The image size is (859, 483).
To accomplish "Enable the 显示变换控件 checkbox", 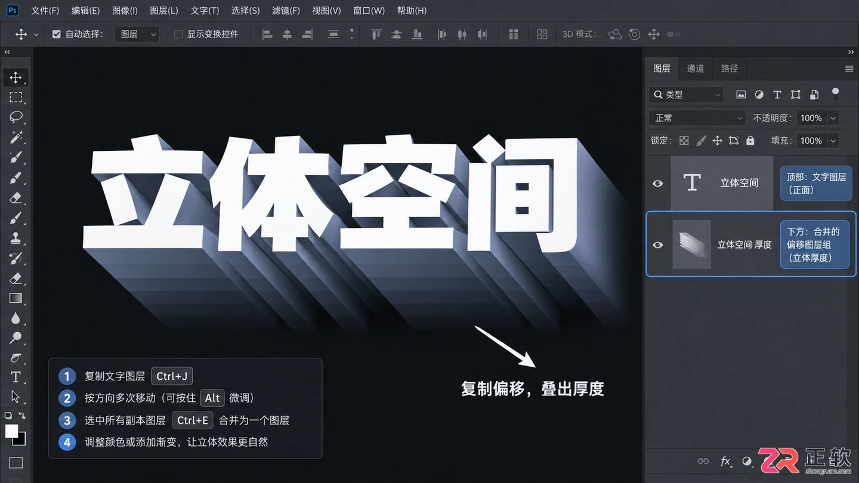I will click(x=178, y=35).
